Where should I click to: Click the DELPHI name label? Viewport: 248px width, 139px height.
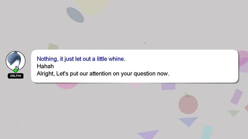(15, 76)
